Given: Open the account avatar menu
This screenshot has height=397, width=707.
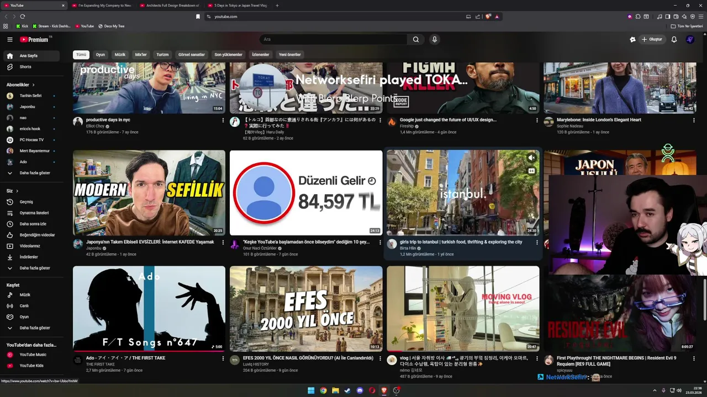Looking at the screenshot, I should 690,39.
